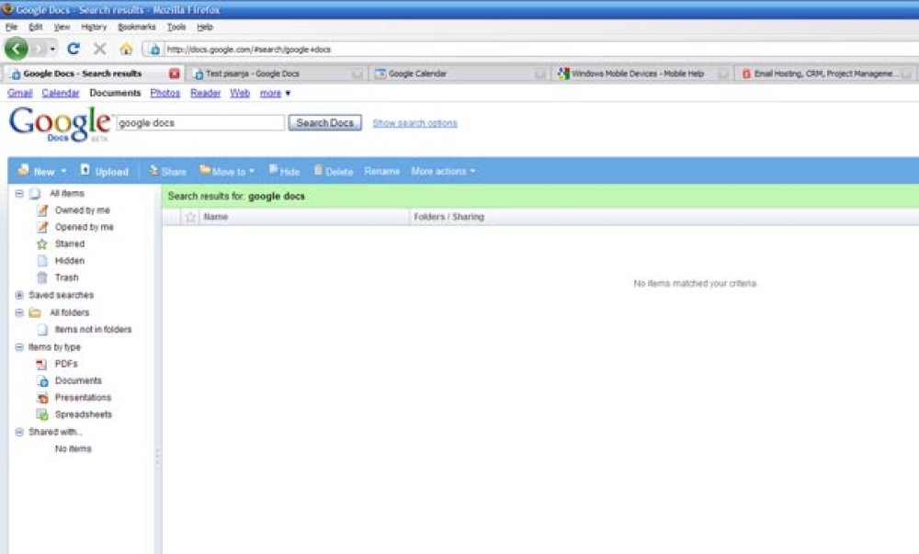Viewport: 919px width, 554px height.
Task: Switch to the Google Calendar tab
Action: 459,73
